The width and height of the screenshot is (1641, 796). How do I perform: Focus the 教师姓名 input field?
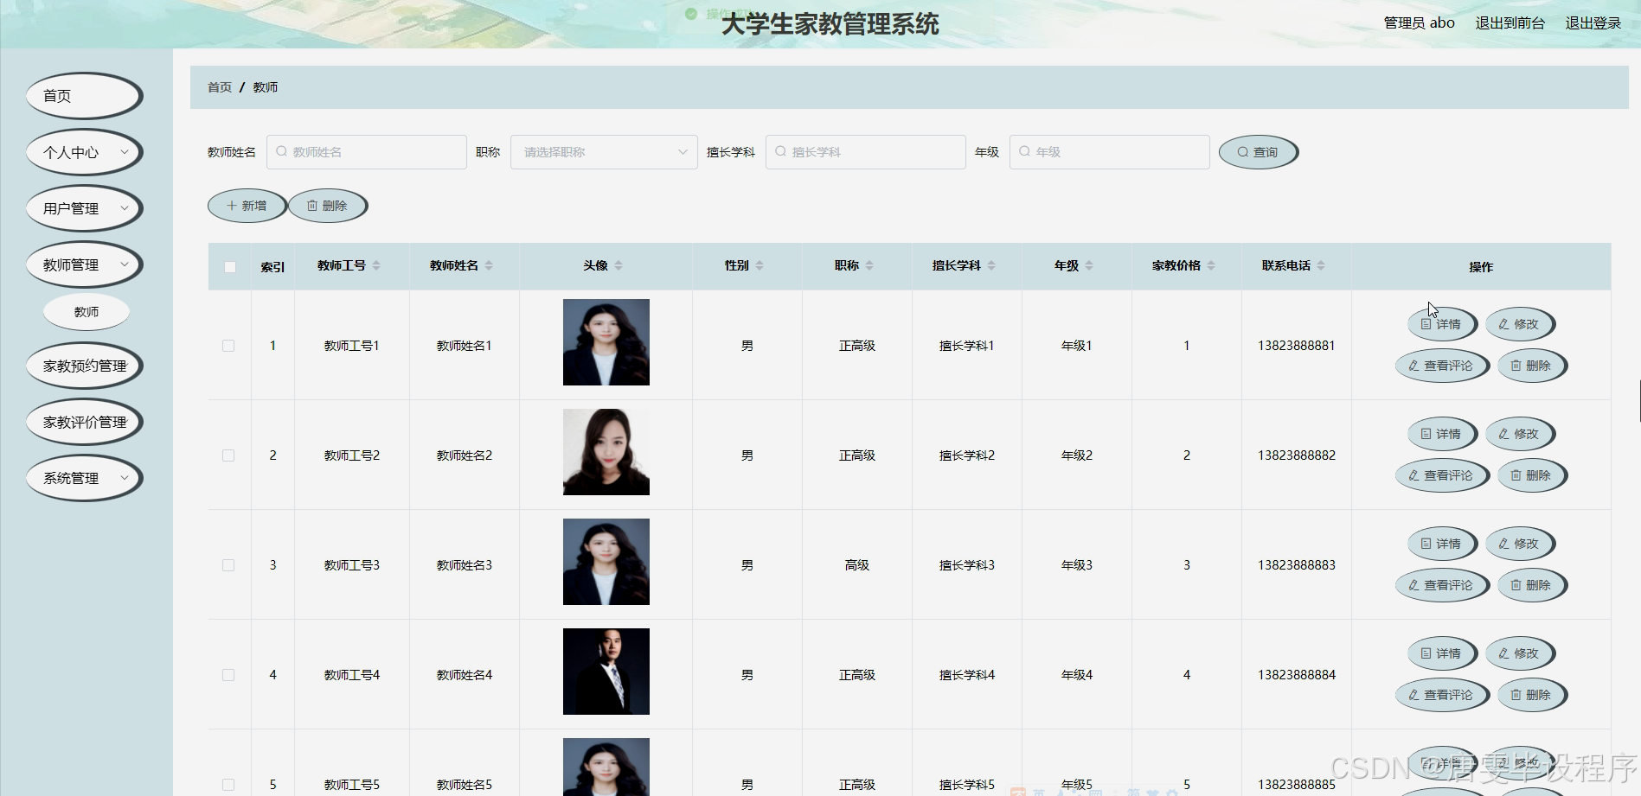click(x=367, y=152)
